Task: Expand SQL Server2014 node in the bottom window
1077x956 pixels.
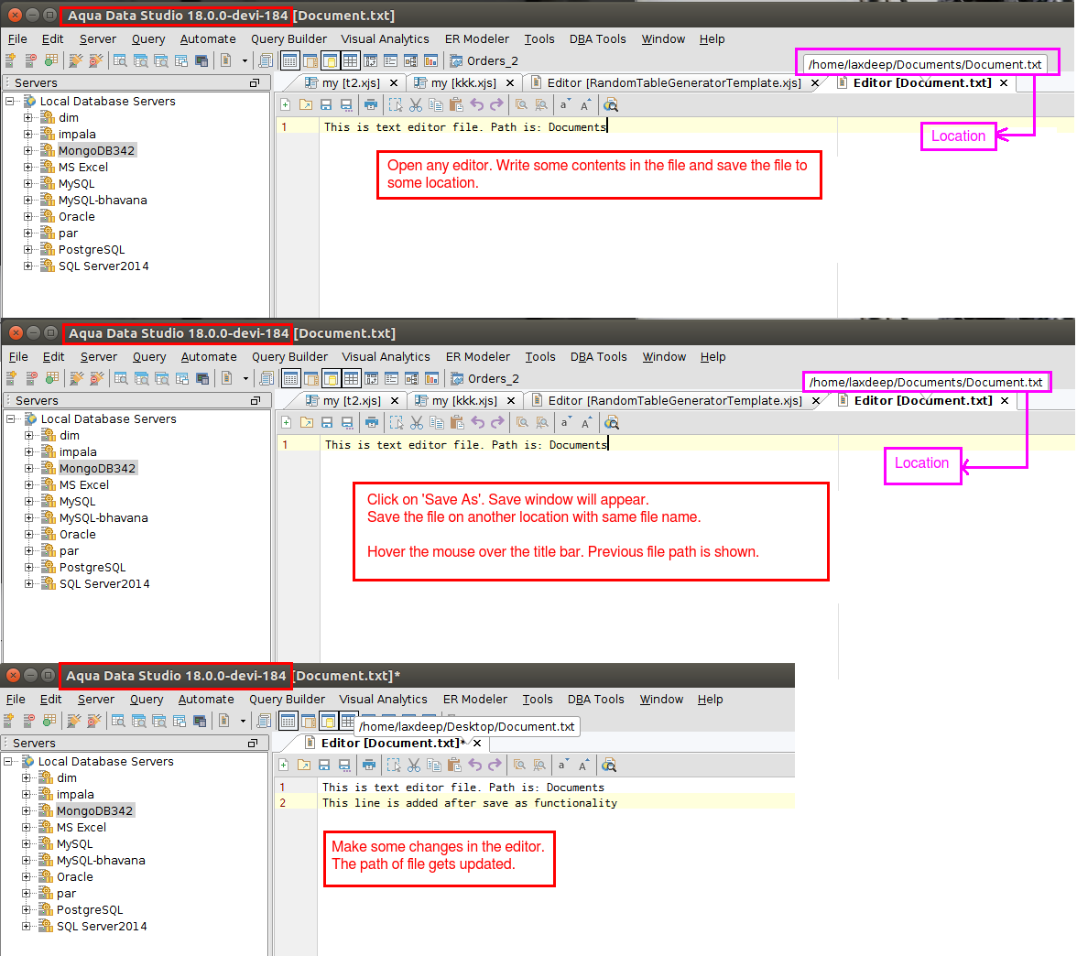Action: click(x=26, y=927)
